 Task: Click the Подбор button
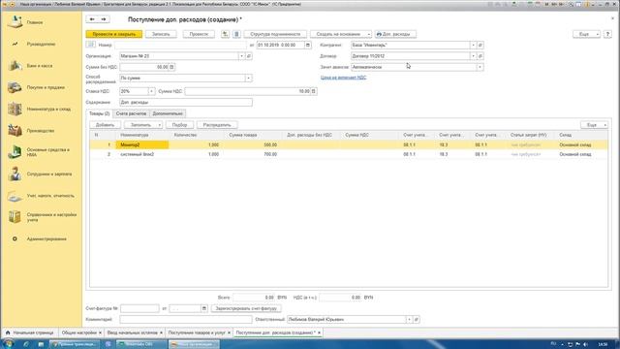pos(179,125)
